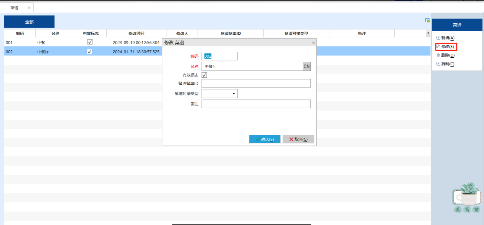This screenshot has height=225, width=484.
Task: Click the grid export icon above the table
Action: (427, 20)
